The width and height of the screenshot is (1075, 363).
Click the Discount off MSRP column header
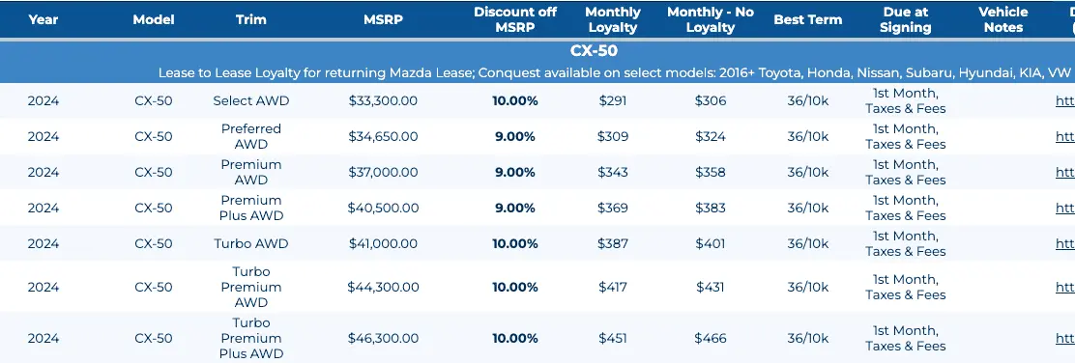tap(515, 20)
